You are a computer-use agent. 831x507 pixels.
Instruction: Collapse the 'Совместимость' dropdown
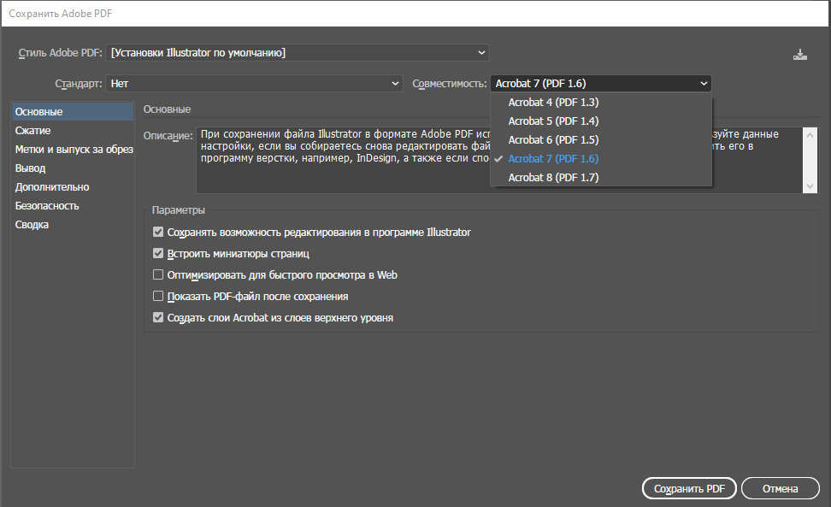(601, 83)
